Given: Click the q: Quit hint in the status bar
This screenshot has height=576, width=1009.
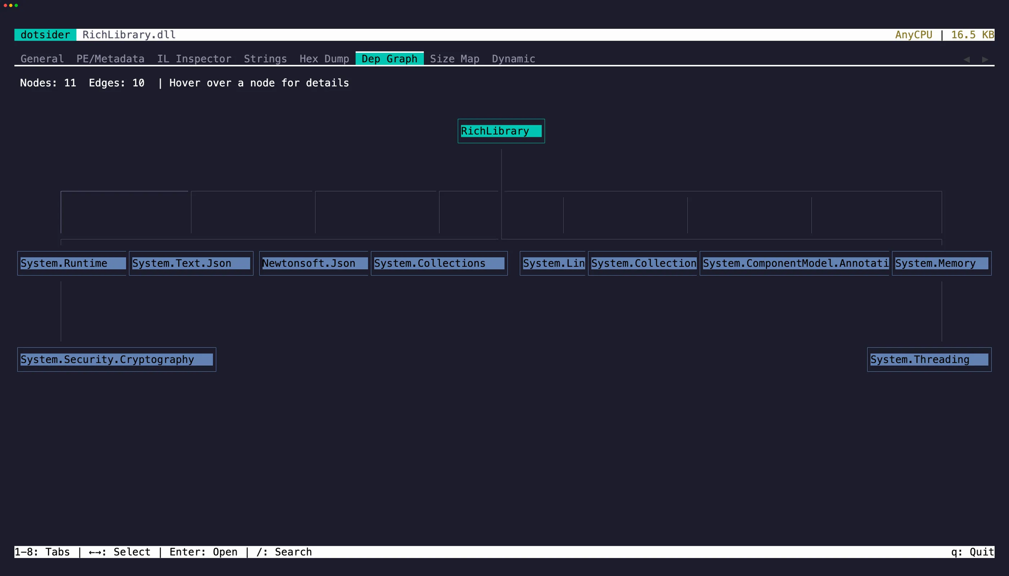Looking at the screenshot, I should pyautogui.click(x=972, y=552).
